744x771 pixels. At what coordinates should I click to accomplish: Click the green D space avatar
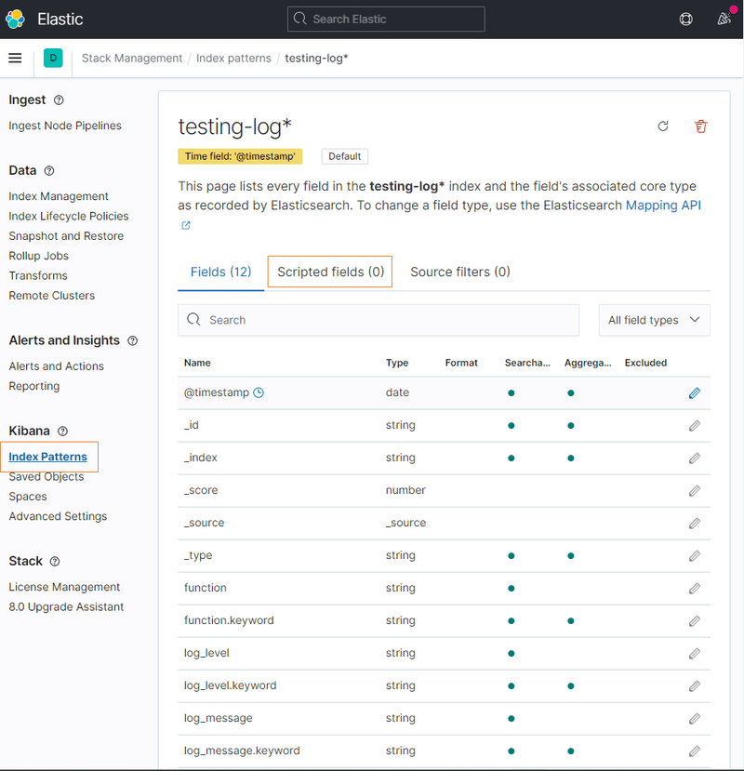53,58
